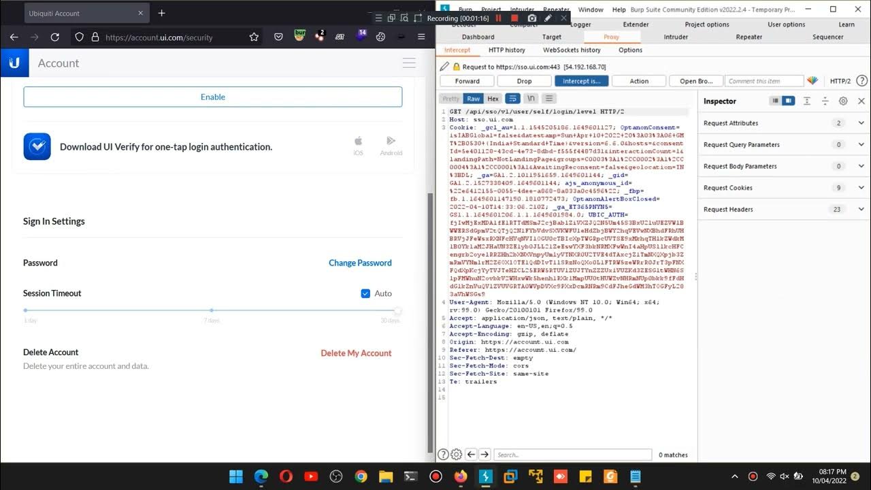Image resolution: width=871 pixels, height=490 pixels.
Task: Take a snapshot with the recorder camera icon
Action: [531, 18]
